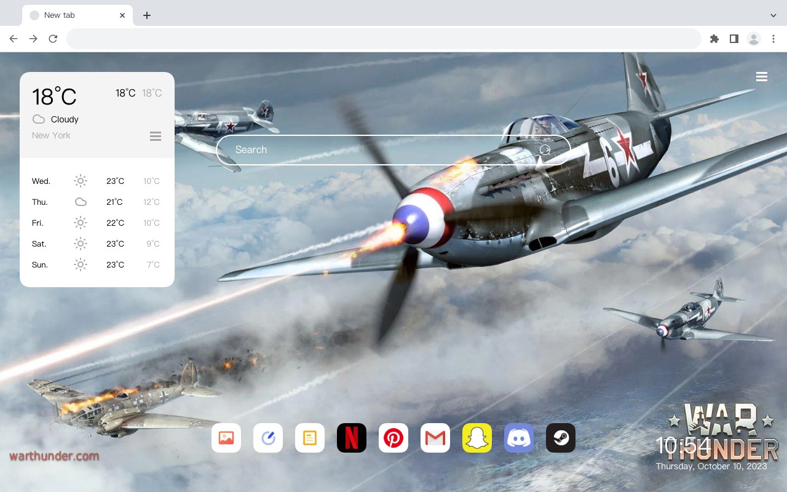Screen dimensions: 787x492
Task: Open the blue checkmark tasks shortcut
Action: click(268, 438)
